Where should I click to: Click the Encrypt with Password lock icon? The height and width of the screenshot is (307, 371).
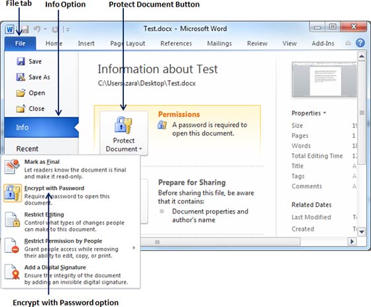pyautogui.click(x=13, y=193)
